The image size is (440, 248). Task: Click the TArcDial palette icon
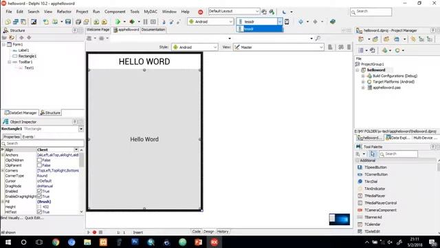point(360,181)
